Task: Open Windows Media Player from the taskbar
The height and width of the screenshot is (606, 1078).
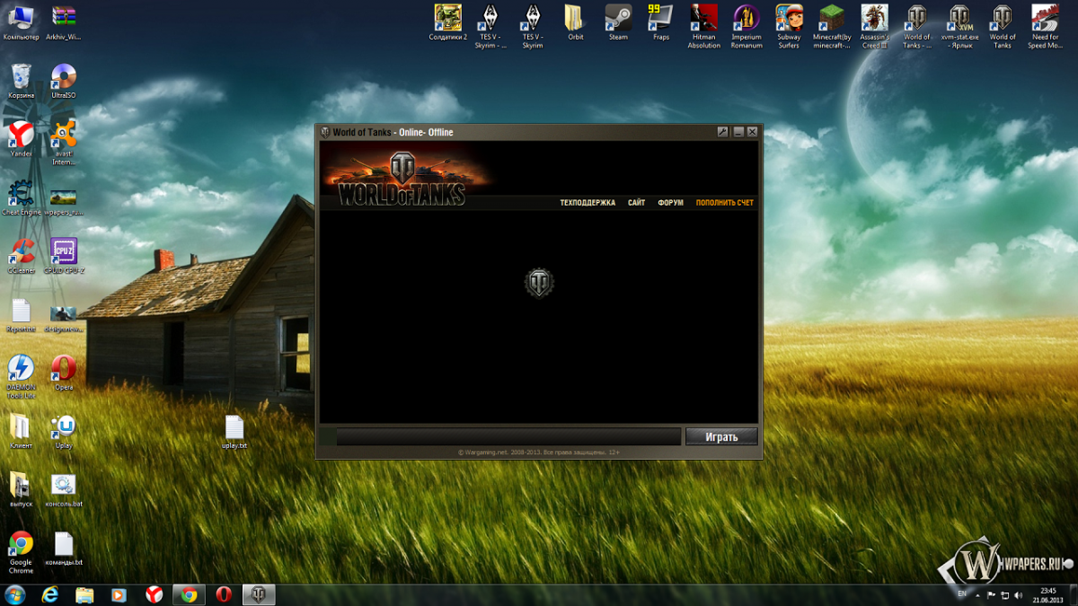Action: pyautogui.click(x=119, y=594)
